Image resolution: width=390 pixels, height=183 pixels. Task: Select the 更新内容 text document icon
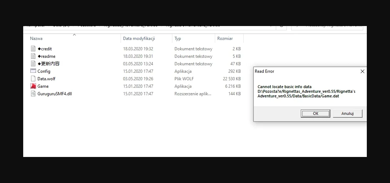tap(33, 63)
